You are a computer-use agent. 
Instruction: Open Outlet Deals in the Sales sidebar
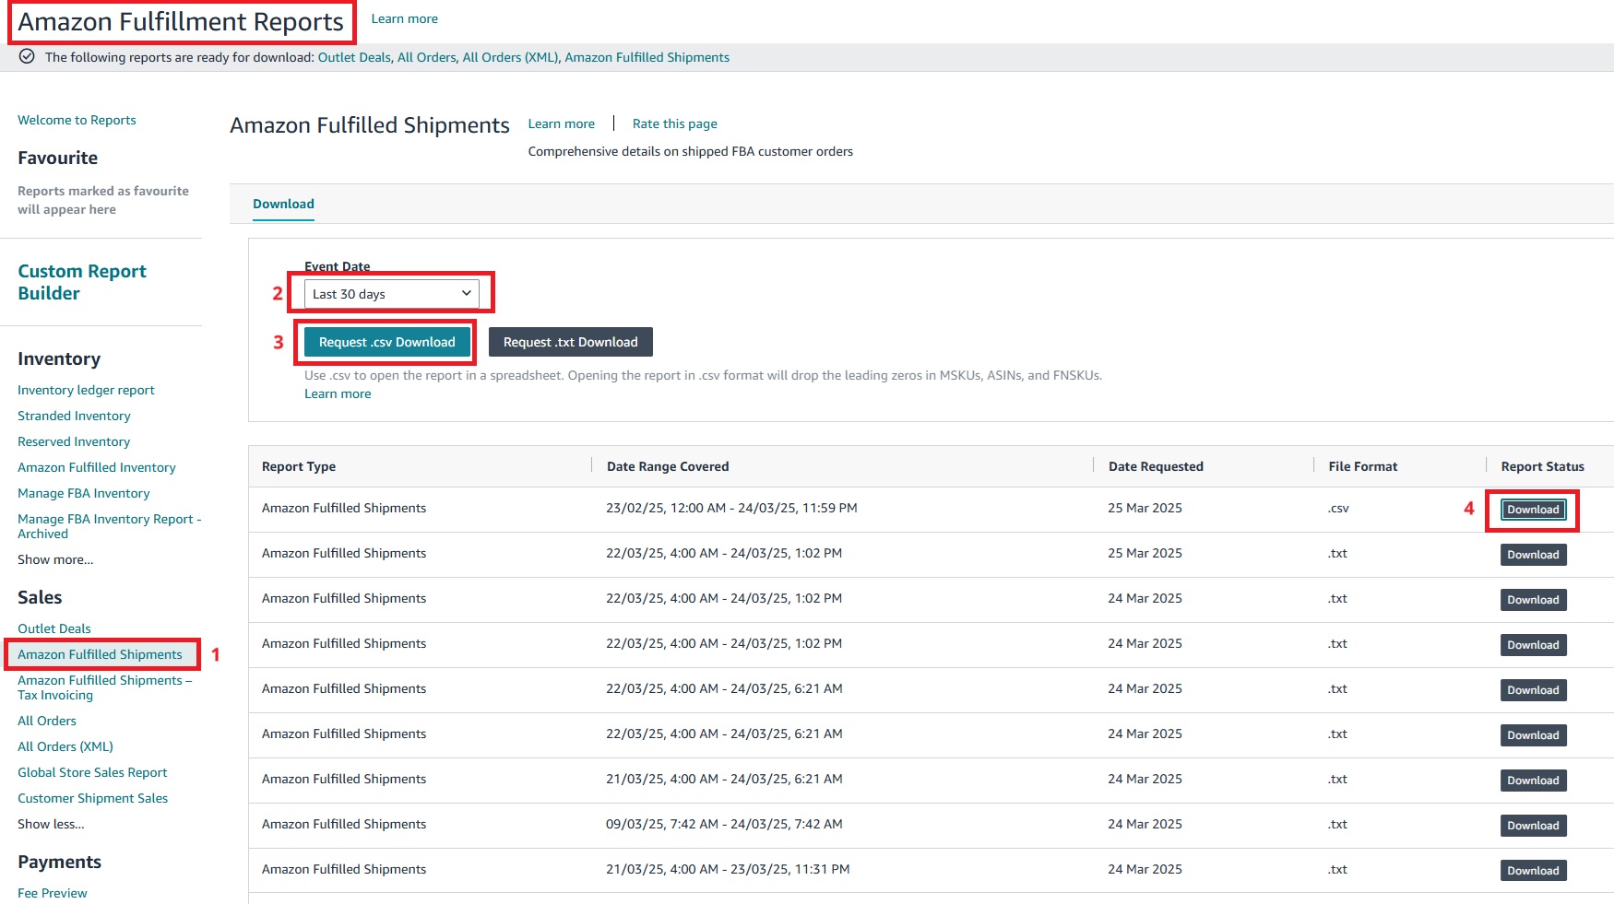(54, 628)
